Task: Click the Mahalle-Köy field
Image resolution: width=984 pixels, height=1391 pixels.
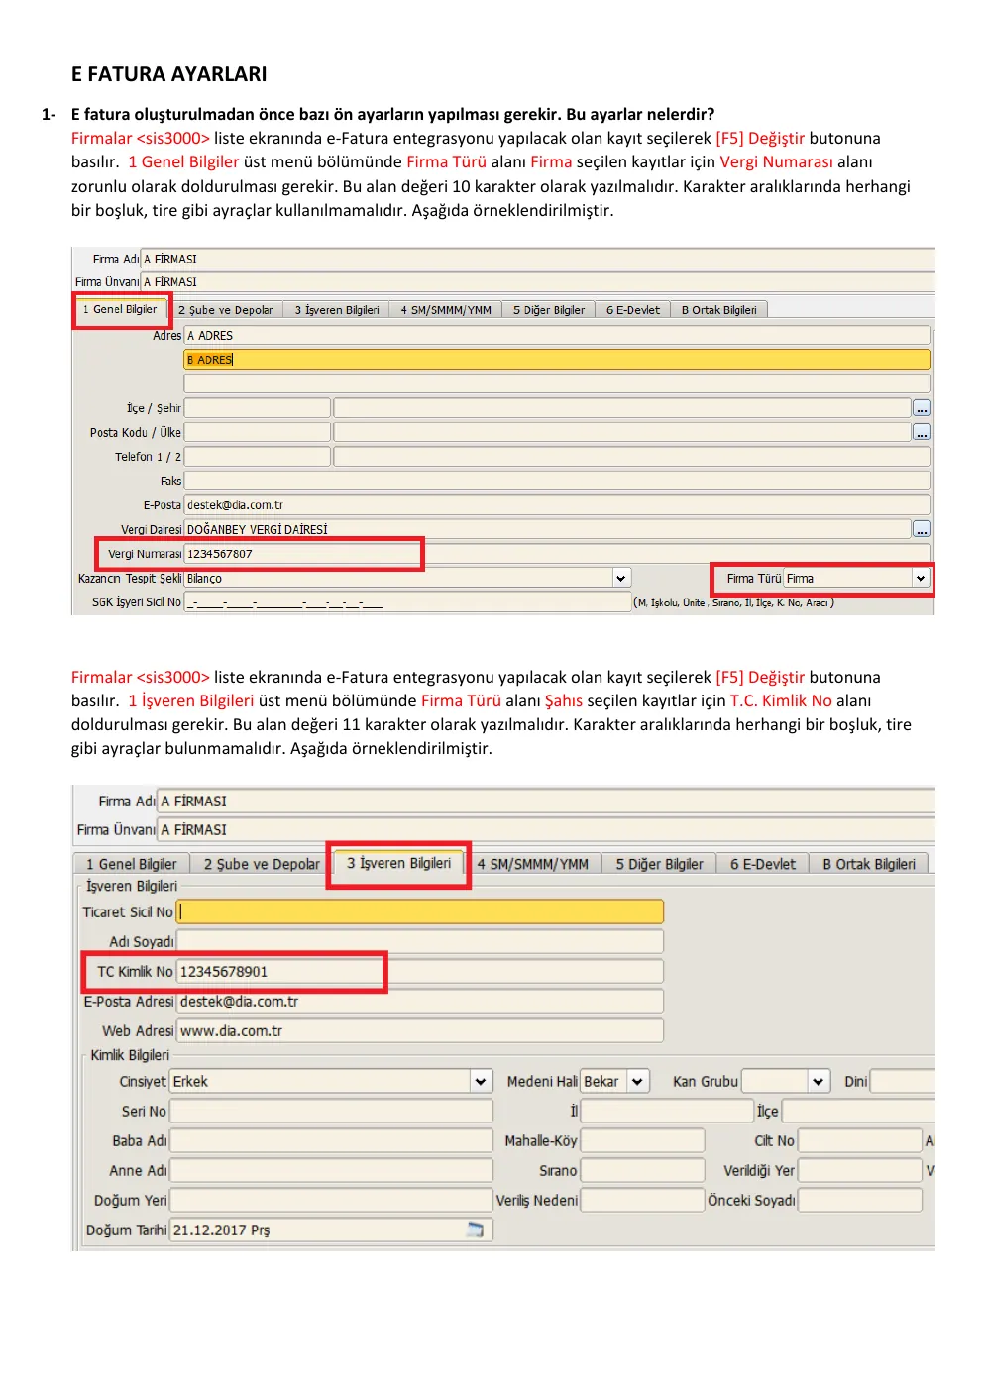Action: pyautogui.click(x=642, y=1140)
